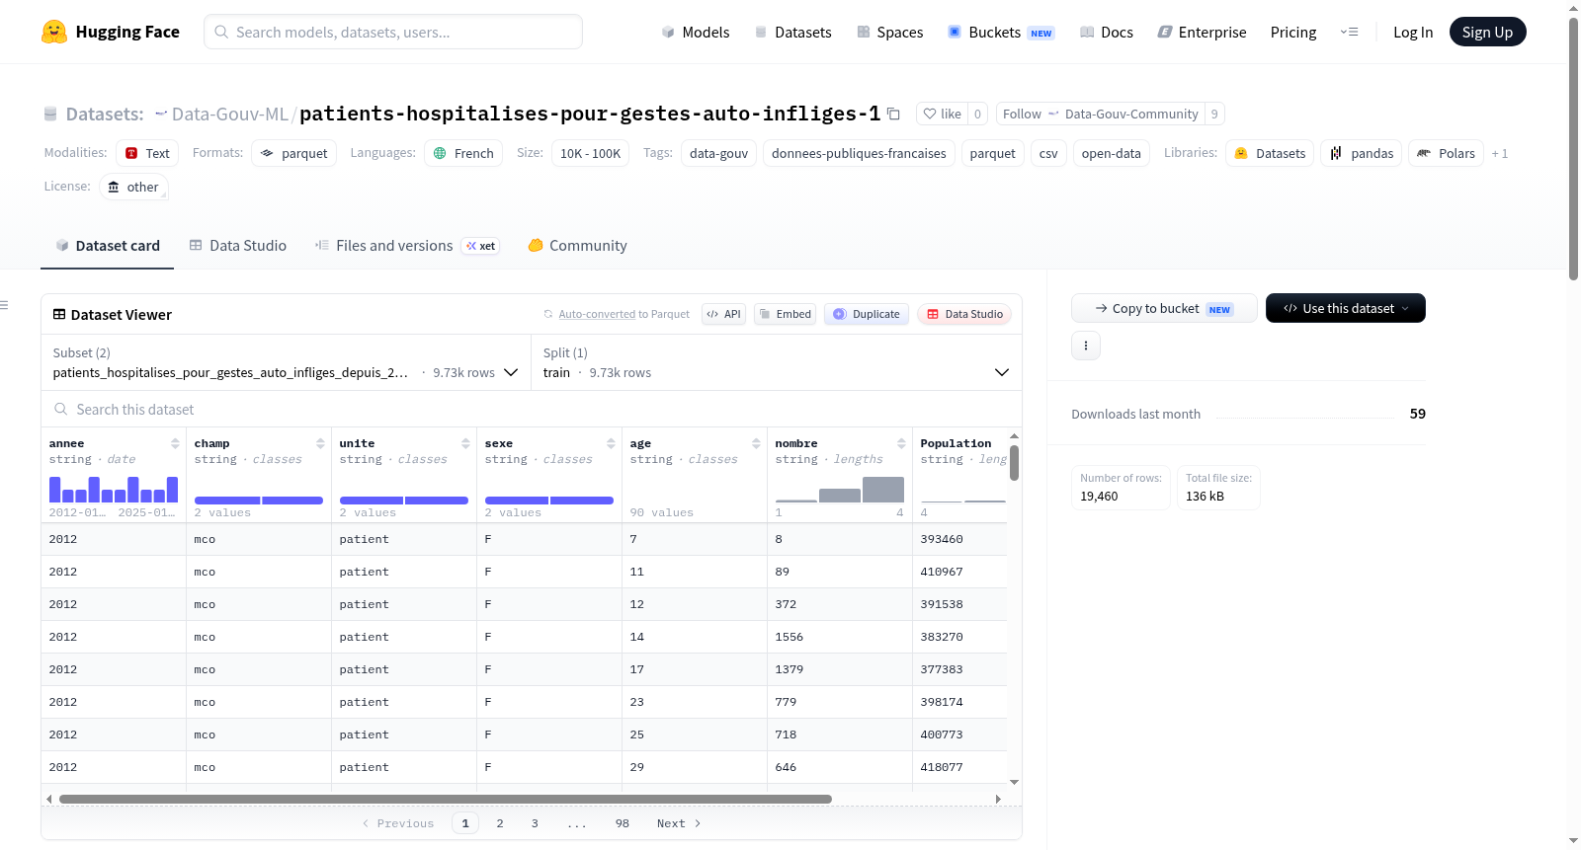
Task: Open the Community tab
Action: tap(578, 246)
